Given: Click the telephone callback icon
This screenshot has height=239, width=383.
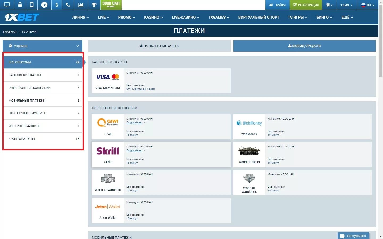Looking at the screenshot, I should click(68, 5).
